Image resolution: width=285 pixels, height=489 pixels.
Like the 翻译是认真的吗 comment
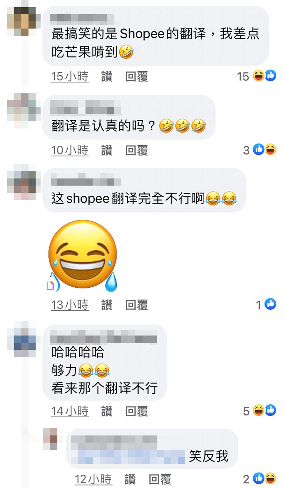click(107, 150)
